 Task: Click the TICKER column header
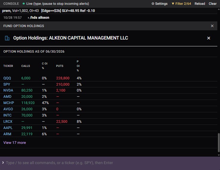[x=8, y=66]
